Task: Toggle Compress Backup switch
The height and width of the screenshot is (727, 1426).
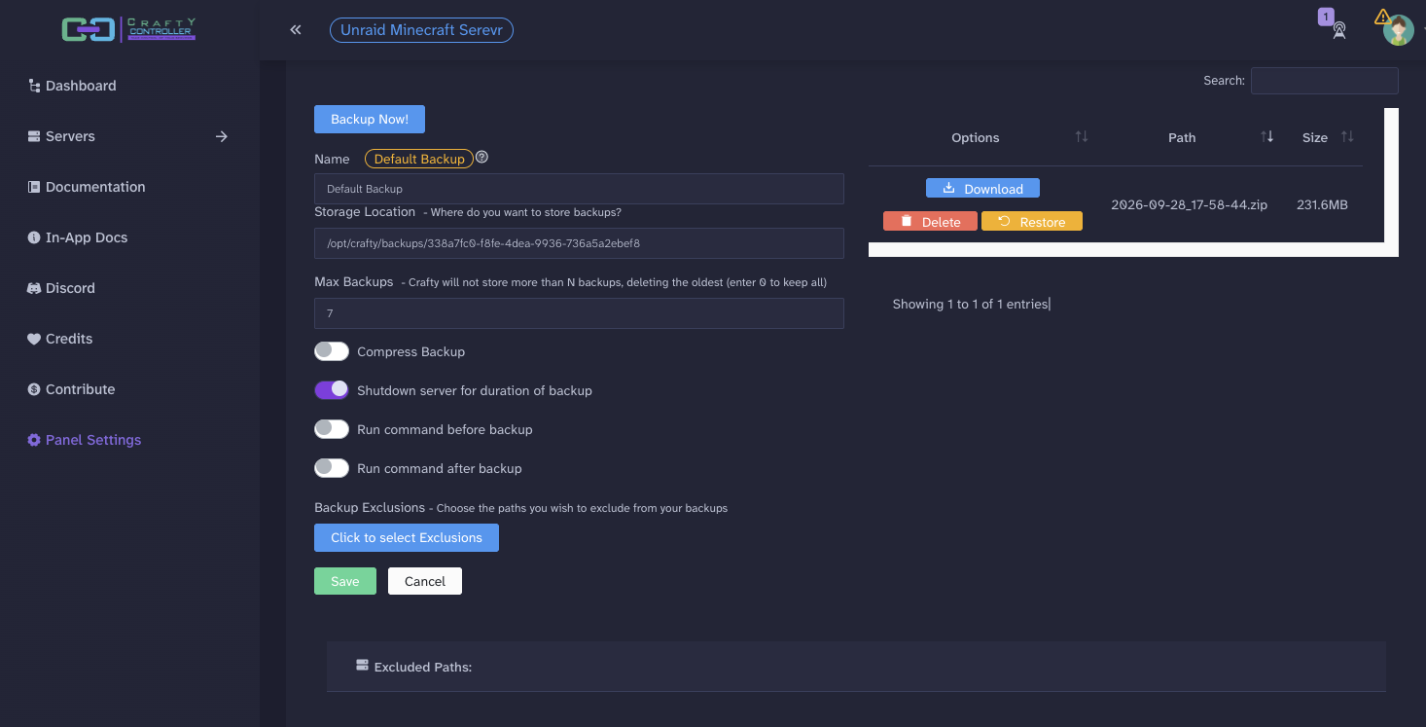Action: coord(332,351)
